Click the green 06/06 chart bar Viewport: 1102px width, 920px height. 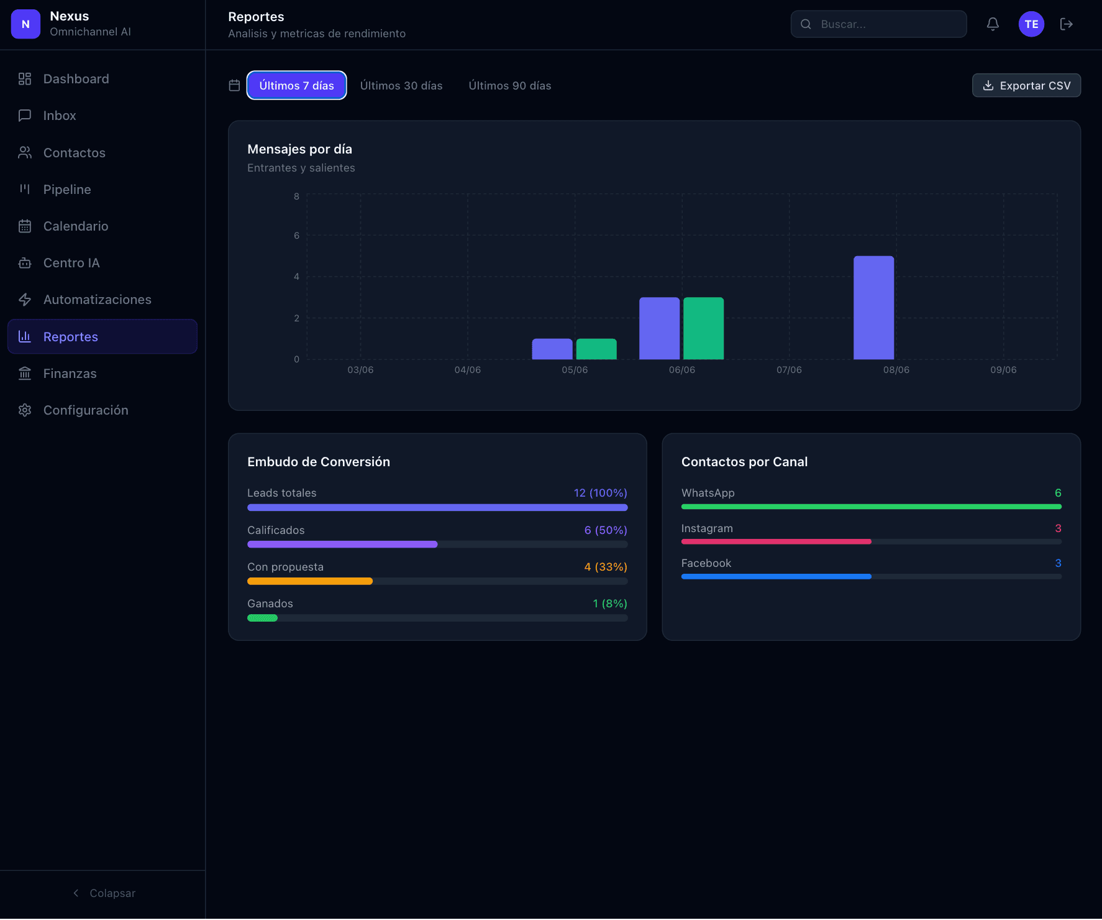point(703,328)
